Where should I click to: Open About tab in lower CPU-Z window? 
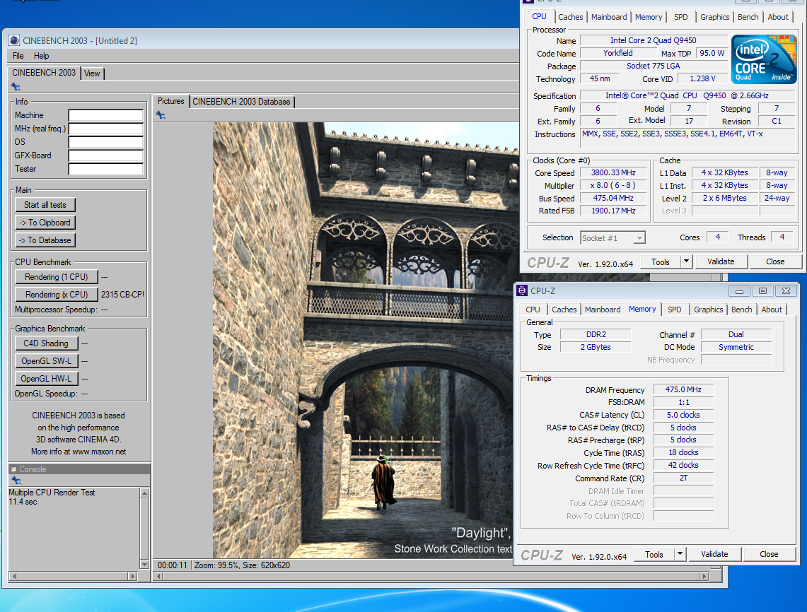(772, 310)
